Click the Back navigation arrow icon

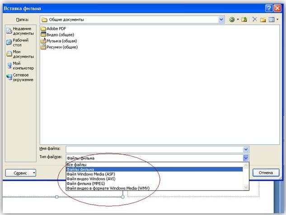[232, 19]
